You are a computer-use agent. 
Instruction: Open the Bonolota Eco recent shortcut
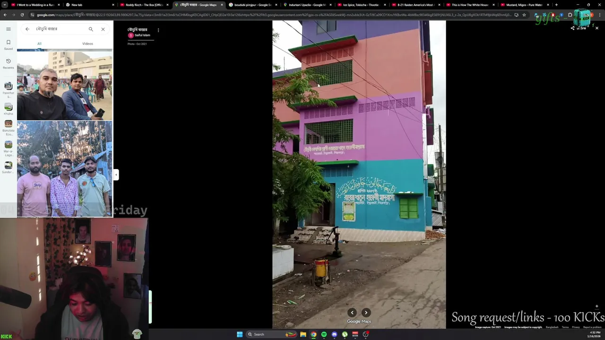(8, 127)
